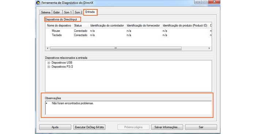
Task: Click the Conectado status of Mouse
Action: [x=80, y=31]
